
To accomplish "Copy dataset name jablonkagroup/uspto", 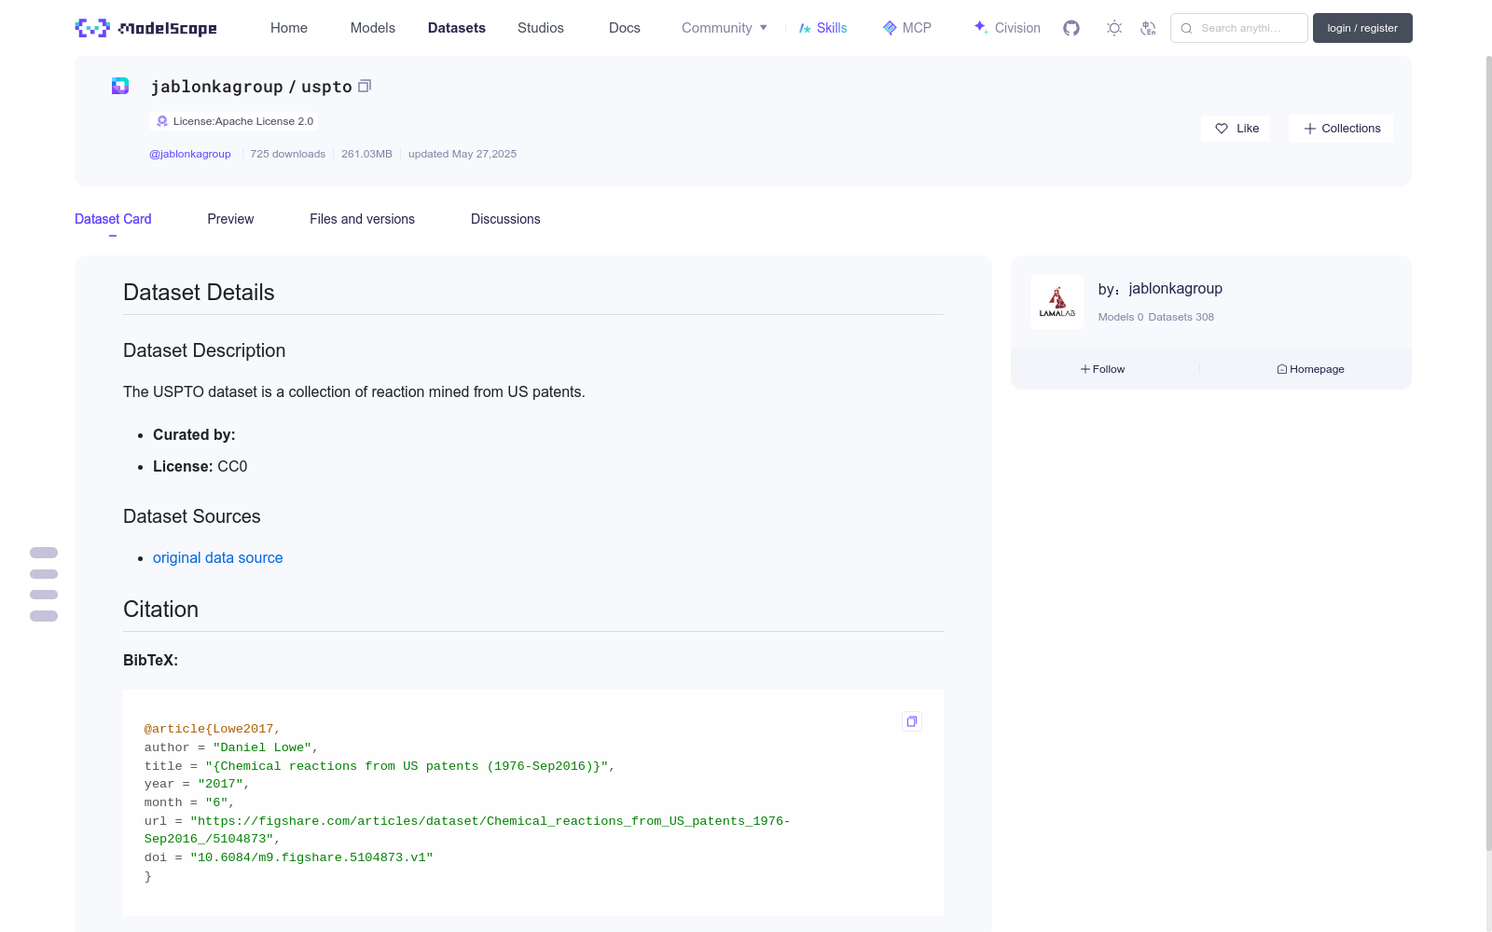I will [x=365, y=86].
